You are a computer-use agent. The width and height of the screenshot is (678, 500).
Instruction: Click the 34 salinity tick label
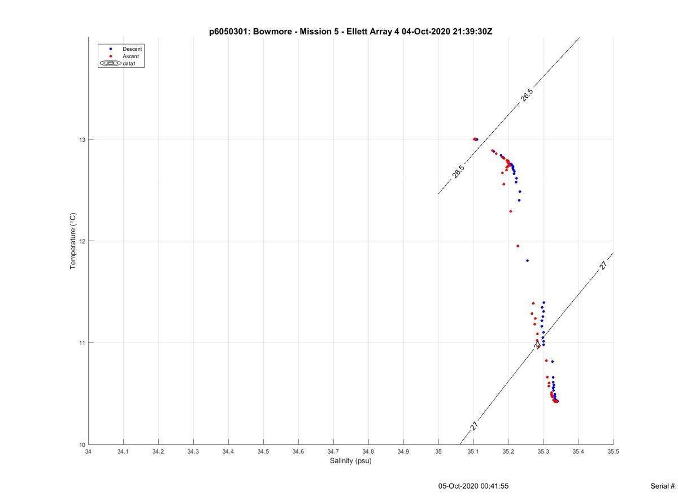tap(88, 451)
